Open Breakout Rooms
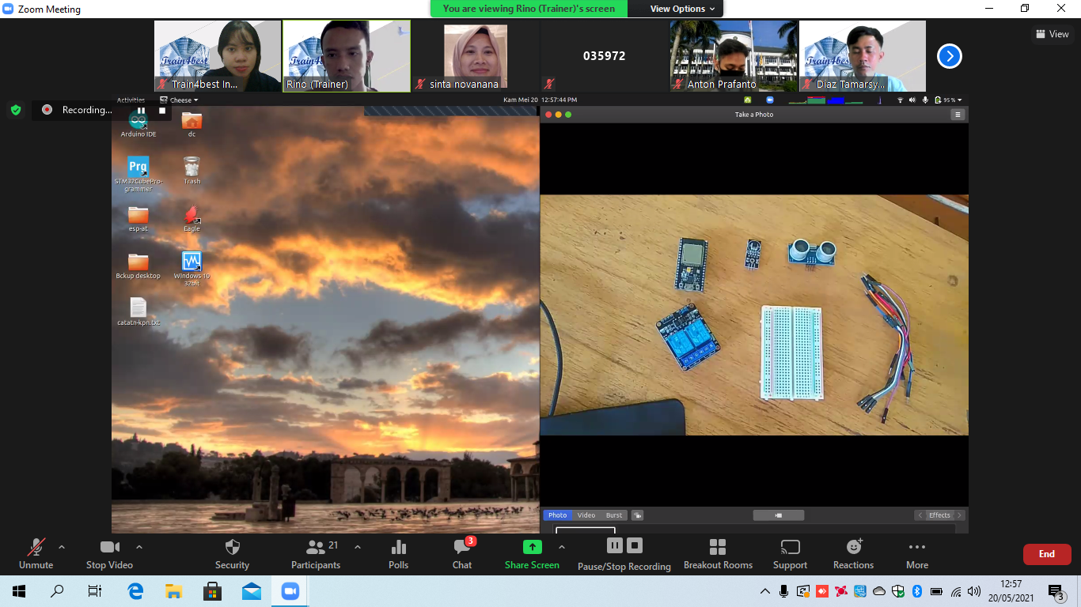 tap(718, 548)
